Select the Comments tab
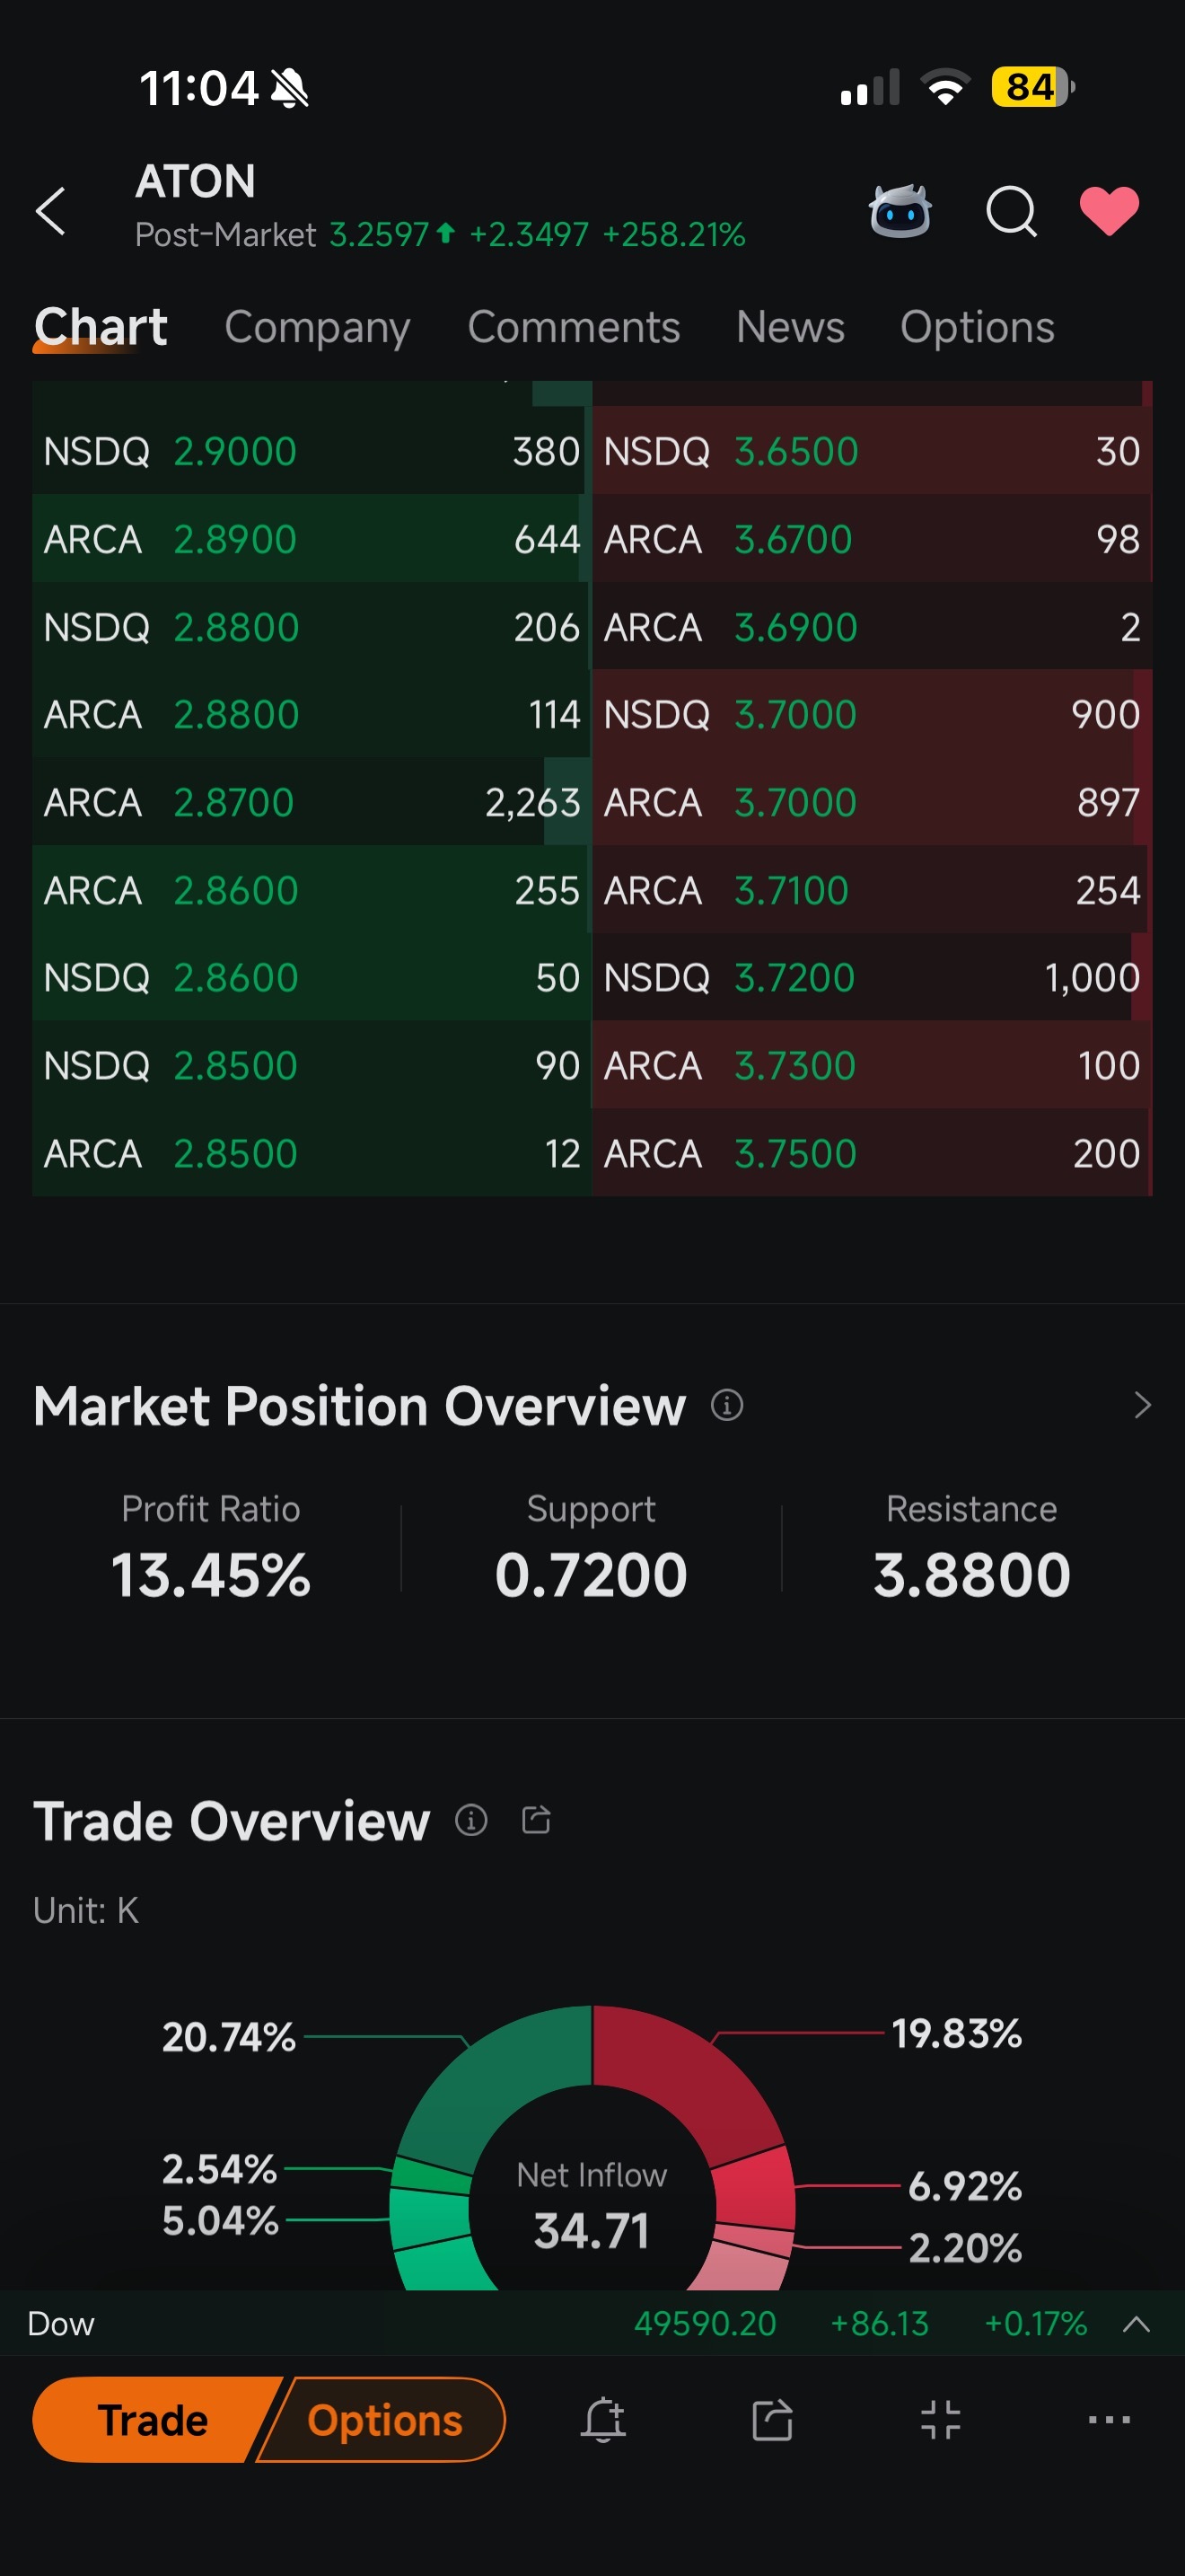 click(x=574, y=327)
